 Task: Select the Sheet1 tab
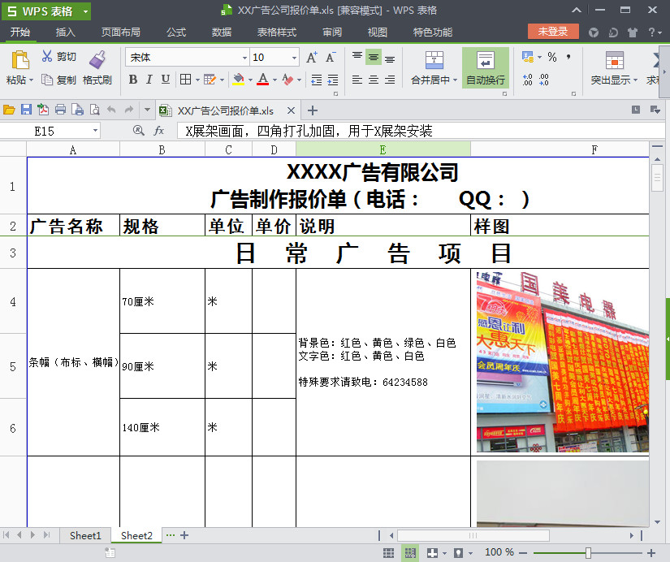click(x=84, y=535)
